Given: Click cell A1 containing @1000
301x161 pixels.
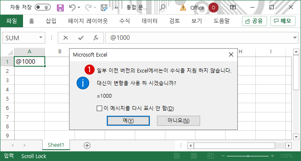Looking at the screenshot, I should point(29,62).
